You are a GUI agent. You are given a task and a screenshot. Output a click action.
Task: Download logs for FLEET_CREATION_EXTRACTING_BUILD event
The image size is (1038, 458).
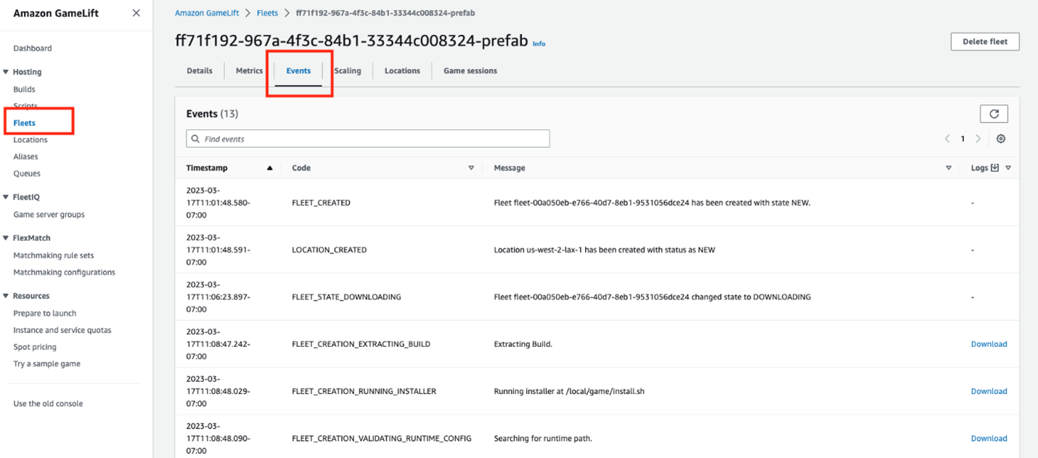pyautogui.click(x=989, y=344)
